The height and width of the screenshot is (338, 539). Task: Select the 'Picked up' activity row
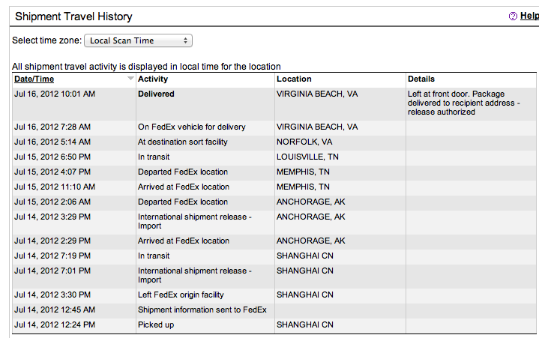click(x=274, y=325)
